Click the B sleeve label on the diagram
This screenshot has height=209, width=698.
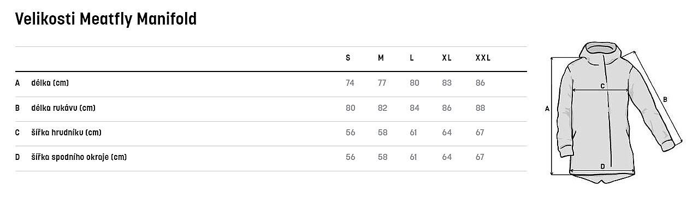[665, 99]
